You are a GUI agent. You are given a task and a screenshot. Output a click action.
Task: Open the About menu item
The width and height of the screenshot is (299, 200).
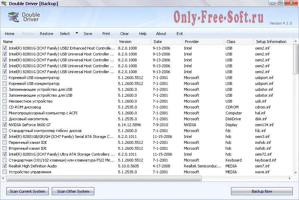[x=161, y=34]
